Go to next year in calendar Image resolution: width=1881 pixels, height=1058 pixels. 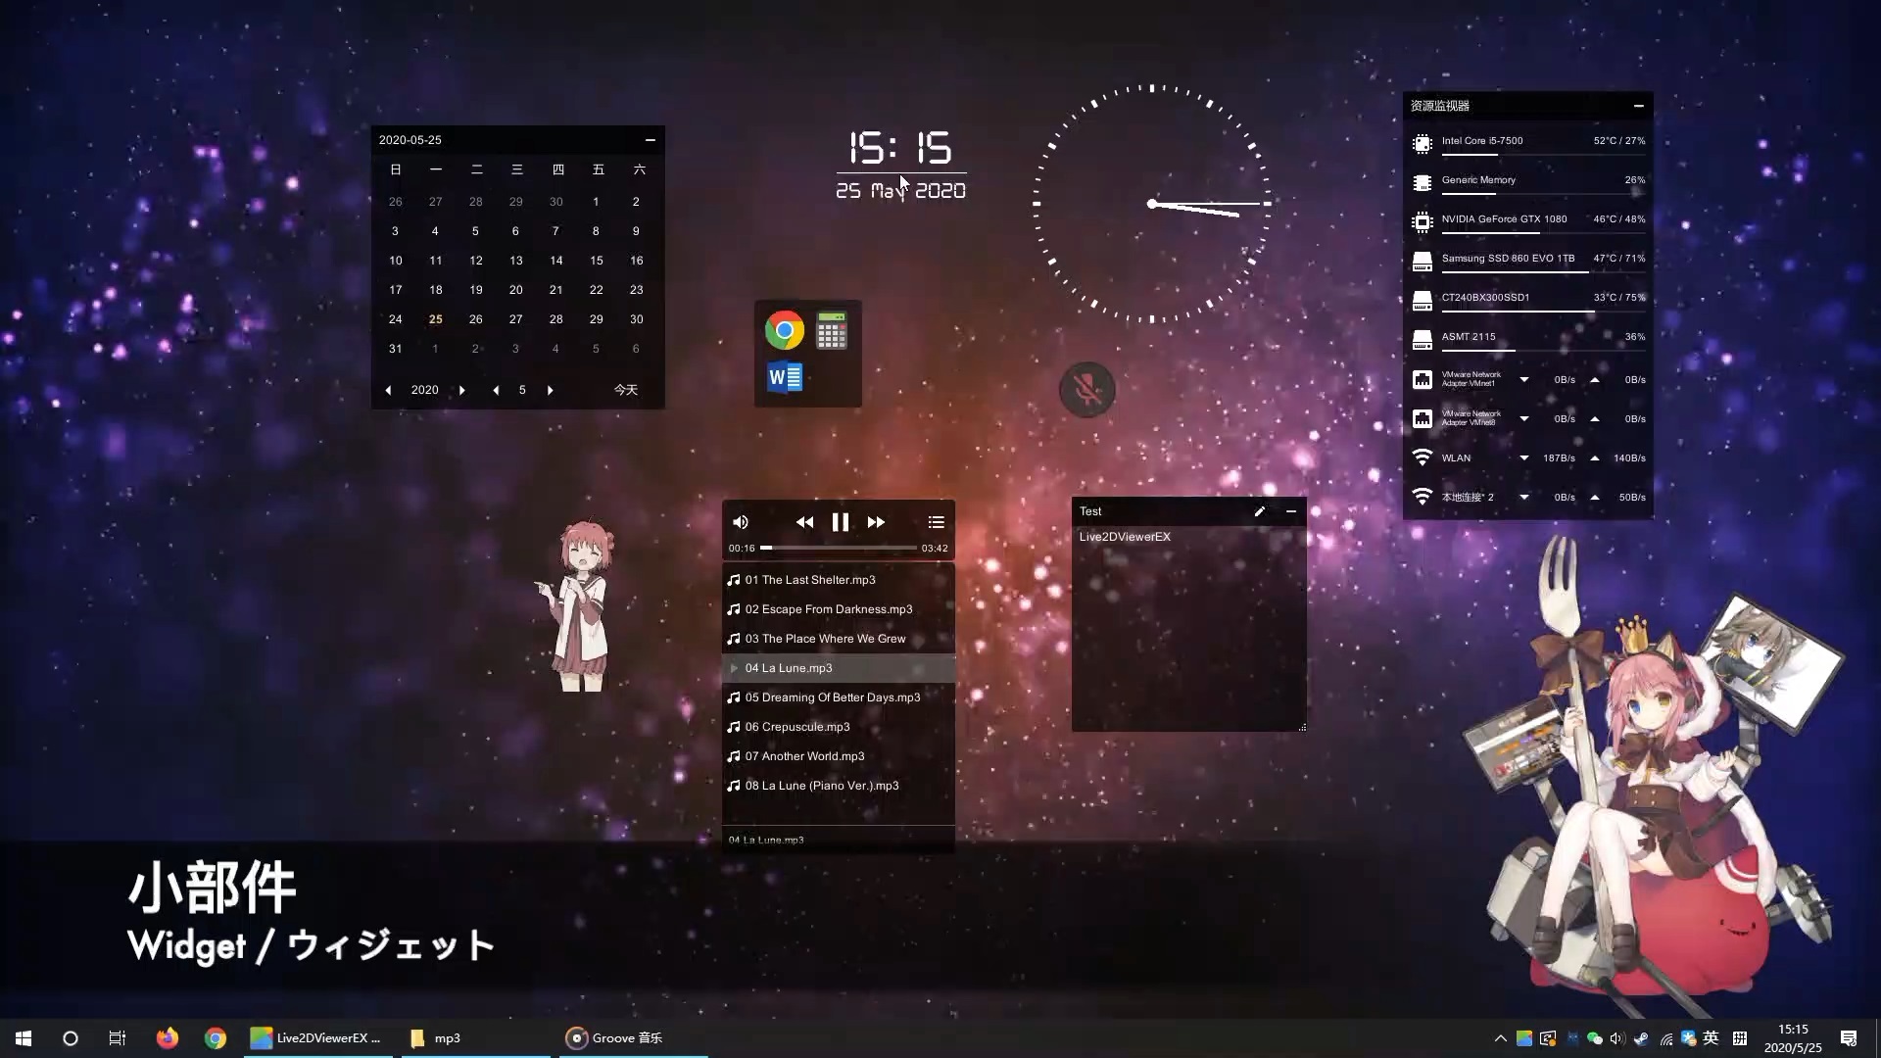[462, 390]
